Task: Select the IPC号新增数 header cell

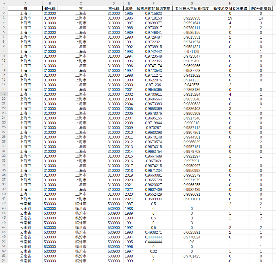Action: pyautogui.click(x=261, y=9)
